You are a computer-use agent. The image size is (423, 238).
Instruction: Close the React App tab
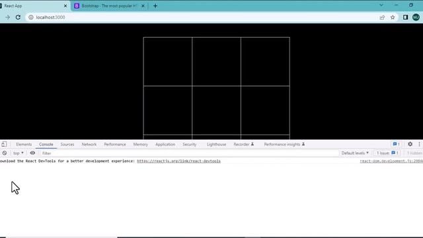click(65, 6)
